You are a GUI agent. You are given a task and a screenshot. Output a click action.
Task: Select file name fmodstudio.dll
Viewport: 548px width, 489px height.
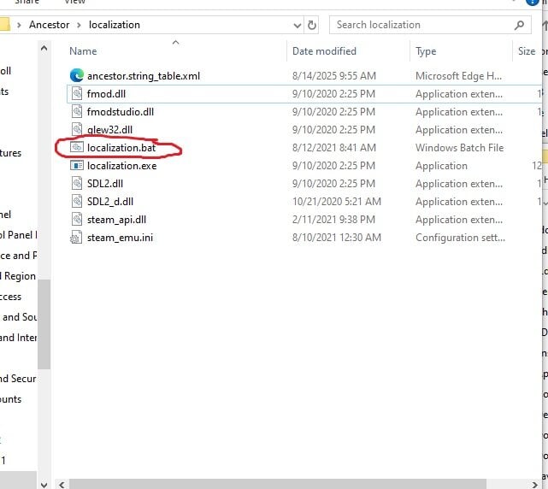[x=121, y=111]
